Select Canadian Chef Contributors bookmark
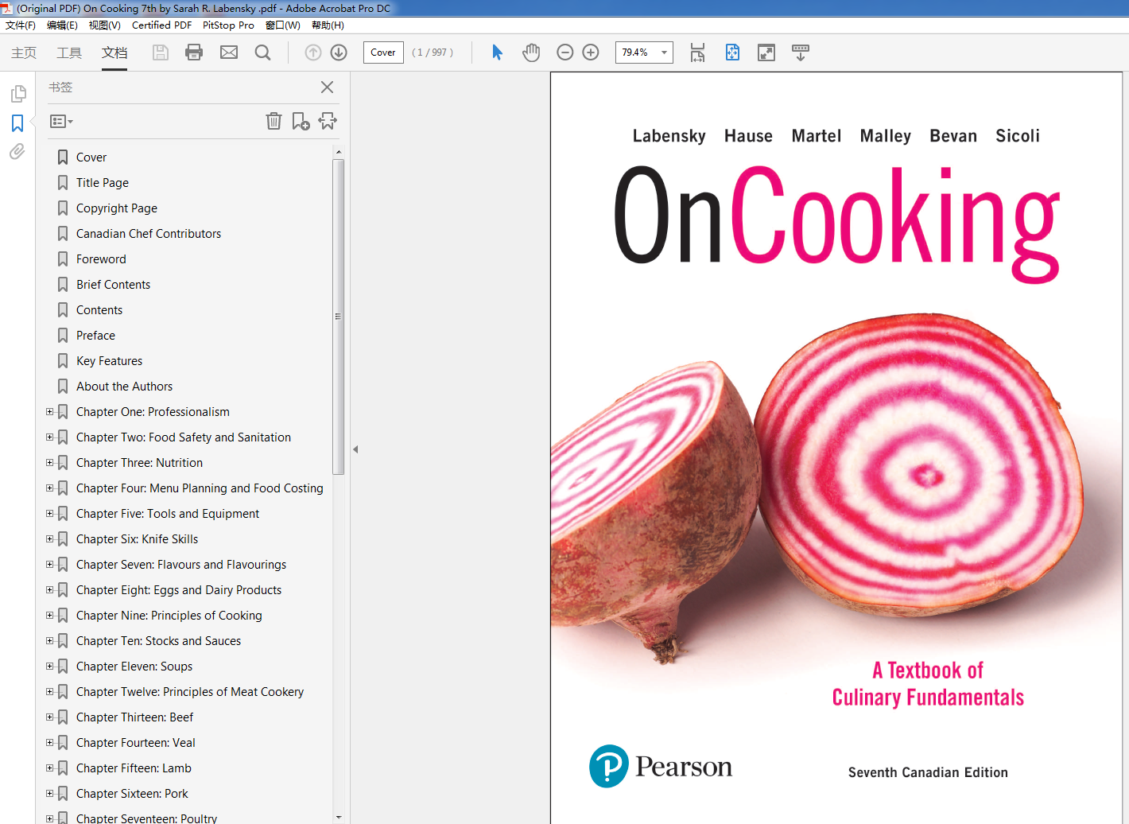 149,234
